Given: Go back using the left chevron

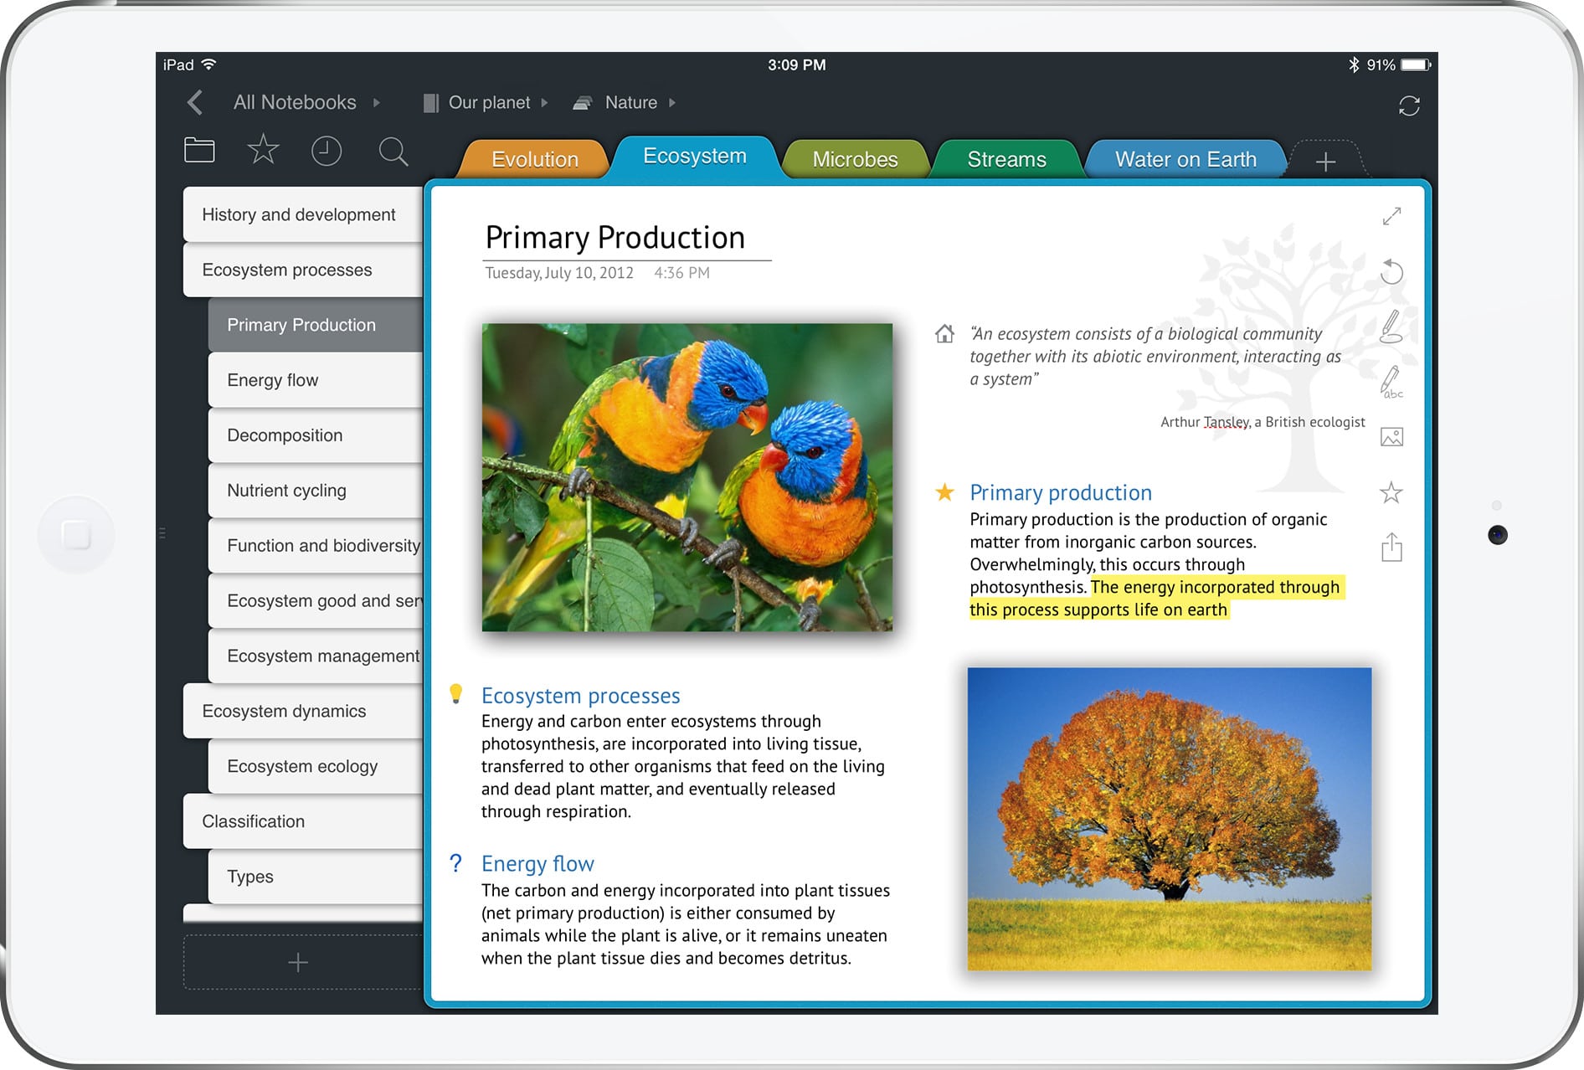Looking at the screenshot, I should click(x=195, y=102).
